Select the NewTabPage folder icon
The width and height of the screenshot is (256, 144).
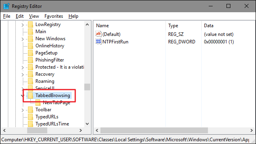tap(38, 103)
